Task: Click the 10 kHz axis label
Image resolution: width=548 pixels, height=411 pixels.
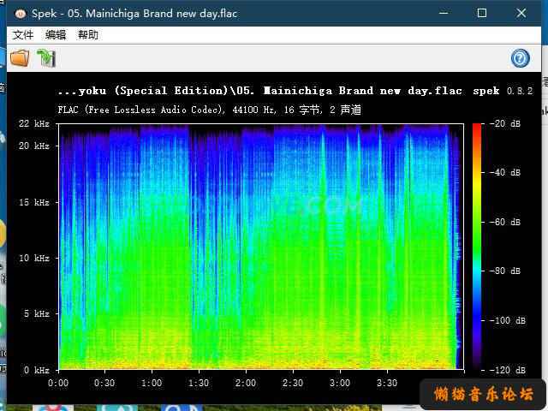Action: coord(34,259)
